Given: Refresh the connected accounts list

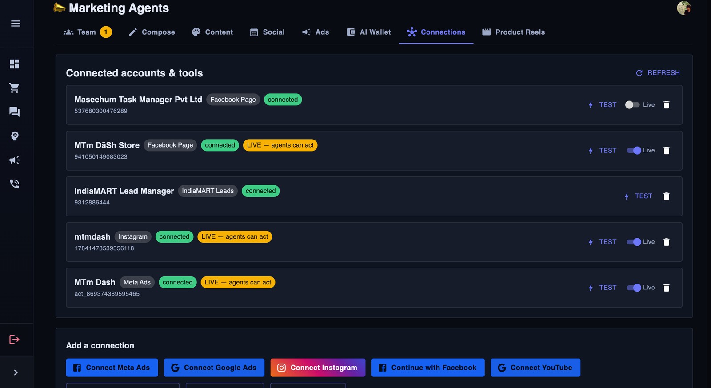Looking at the screenshot, I should tap(658, 73).
